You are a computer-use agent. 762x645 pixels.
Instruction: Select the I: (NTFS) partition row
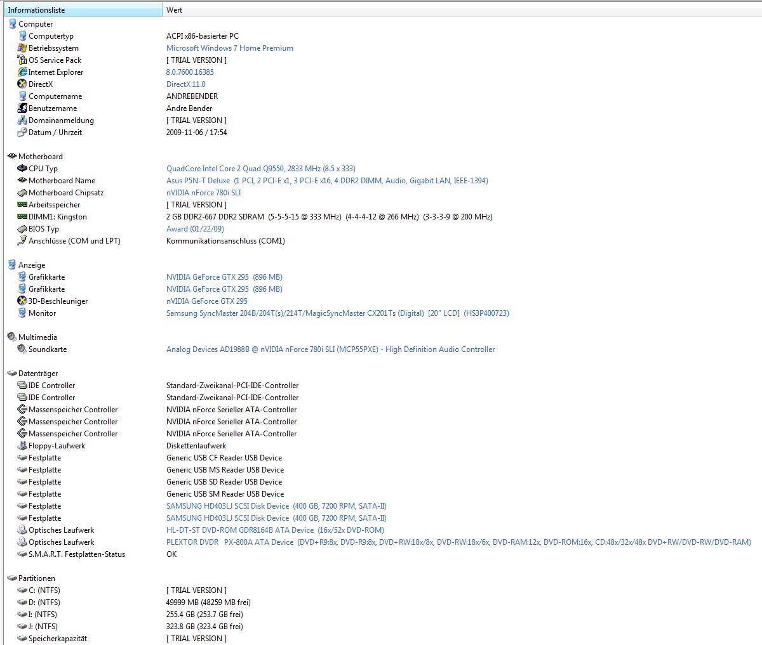pos(43,615)
